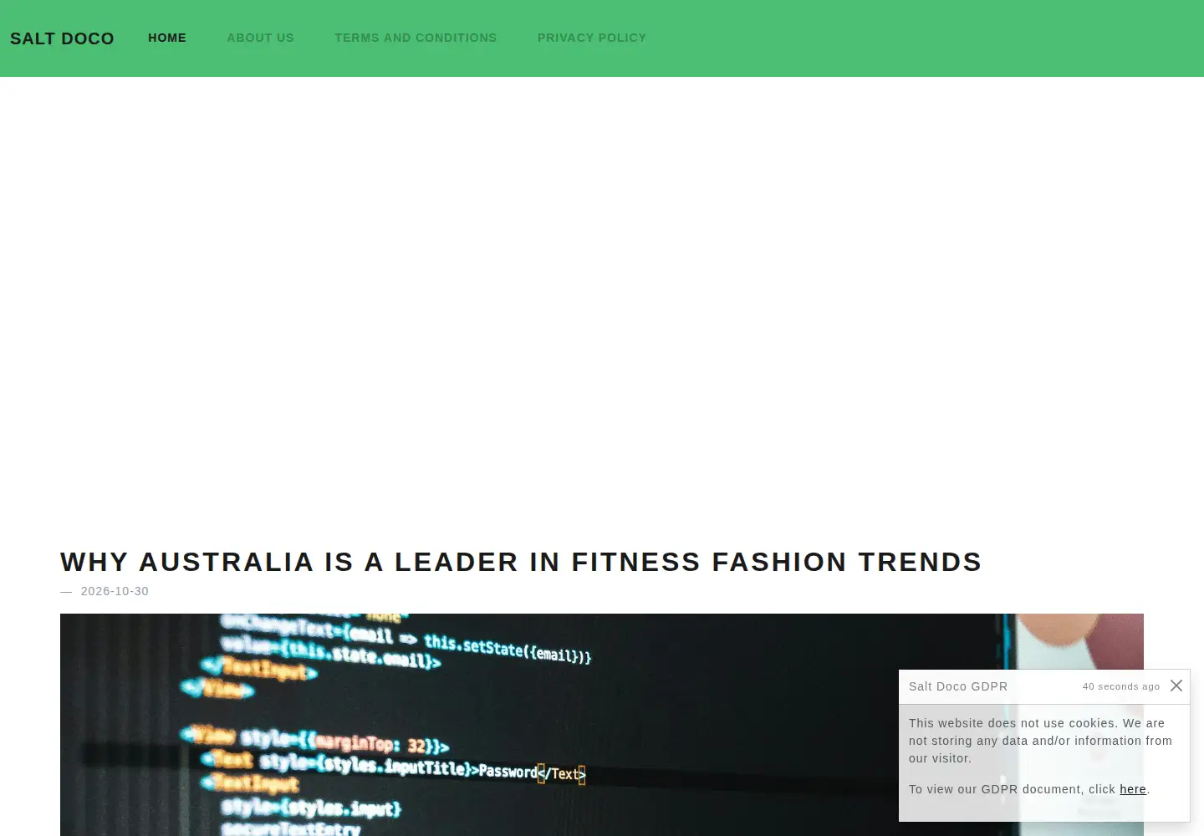View the code screen article image
The image size is (1204, 836).
coord(602,725)
